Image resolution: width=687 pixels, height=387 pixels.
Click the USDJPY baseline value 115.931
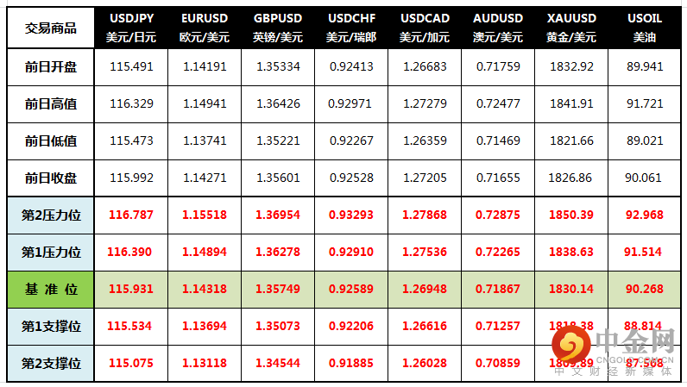coord(132,290)
